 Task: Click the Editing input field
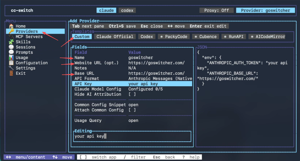click(132, 136)
